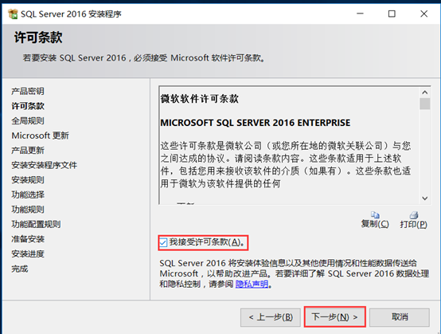Click the Print (打印) icon
The height and width of the screenshot is (334, 441).
click(414, 215)
